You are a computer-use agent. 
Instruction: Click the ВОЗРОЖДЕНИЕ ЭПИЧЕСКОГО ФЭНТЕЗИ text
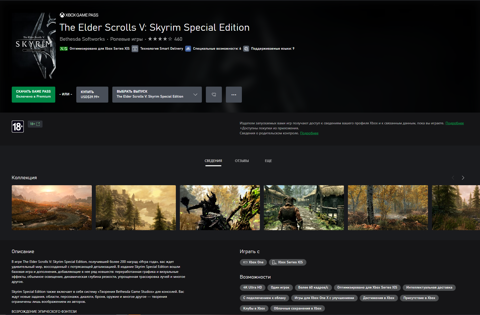pyautogui.click(x=44, y=312)
